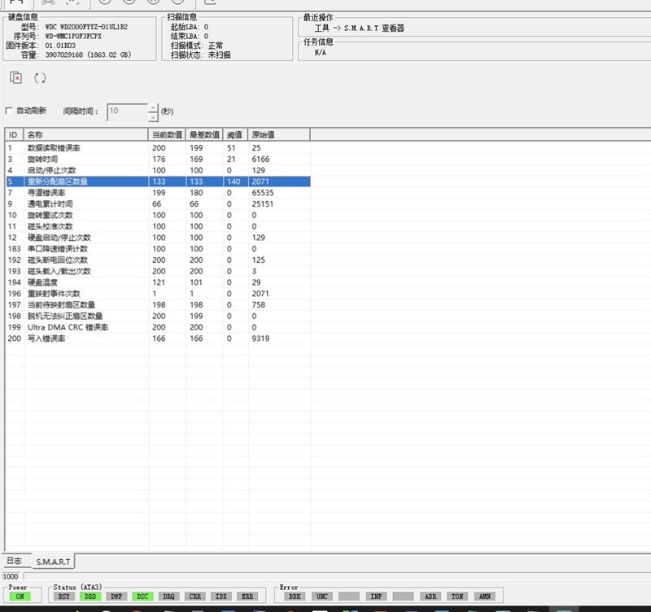Click the Power ON indicator
The width and height of the screenshot is (651, 612).
(20, 597)
